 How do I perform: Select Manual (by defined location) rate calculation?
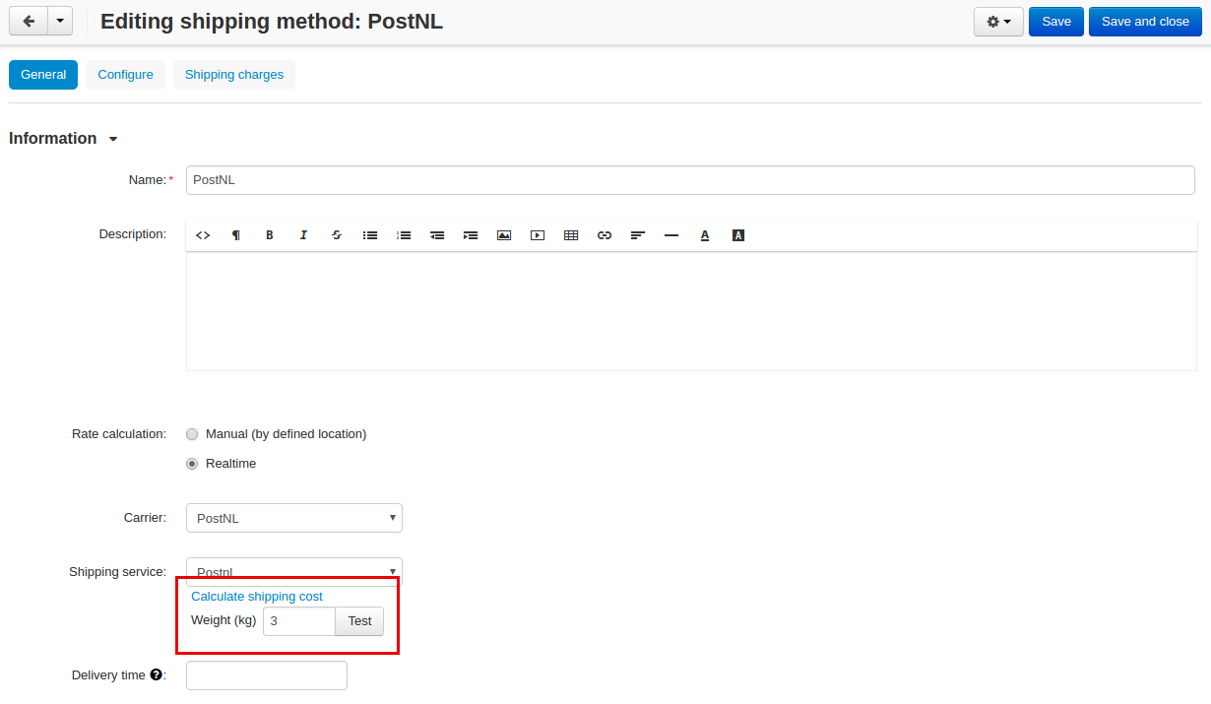pyautogui.click(x=192, y=434)
